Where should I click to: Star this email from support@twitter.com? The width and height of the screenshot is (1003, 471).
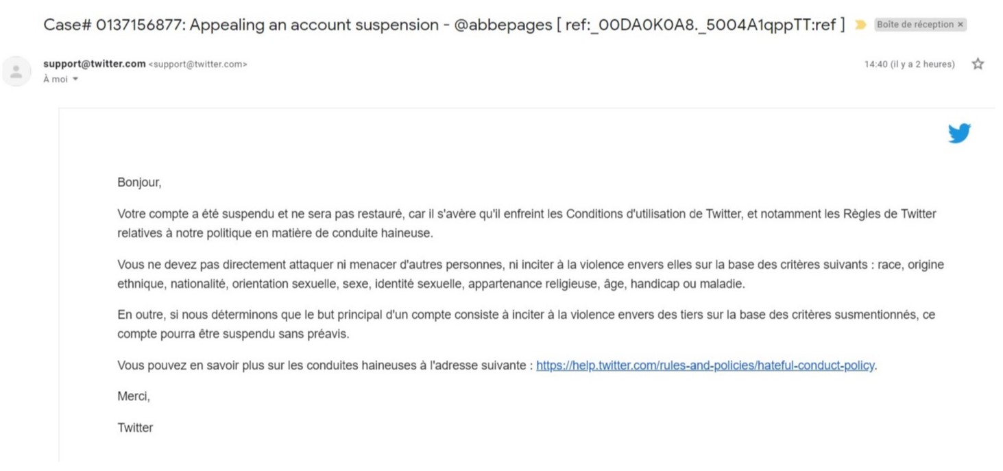[978, 64]
